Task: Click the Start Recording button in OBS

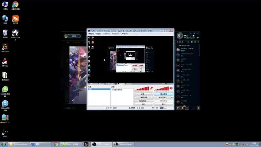Action: [x=162, y=97]
